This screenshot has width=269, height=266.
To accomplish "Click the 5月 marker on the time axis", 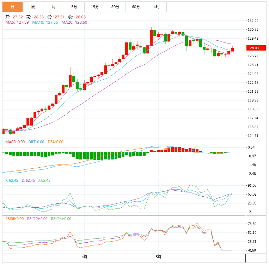I will coord(159,257).
